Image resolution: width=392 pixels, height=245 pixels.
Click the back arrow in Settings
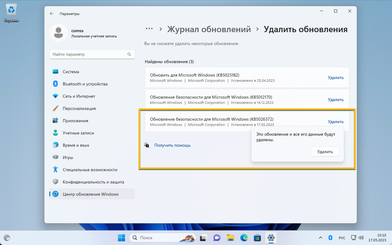coord(52,14)
